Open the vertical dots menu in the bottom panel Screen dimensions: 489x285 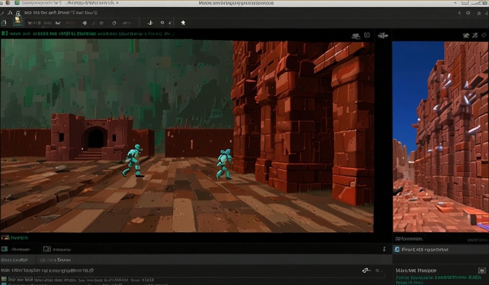coord(384,249)
